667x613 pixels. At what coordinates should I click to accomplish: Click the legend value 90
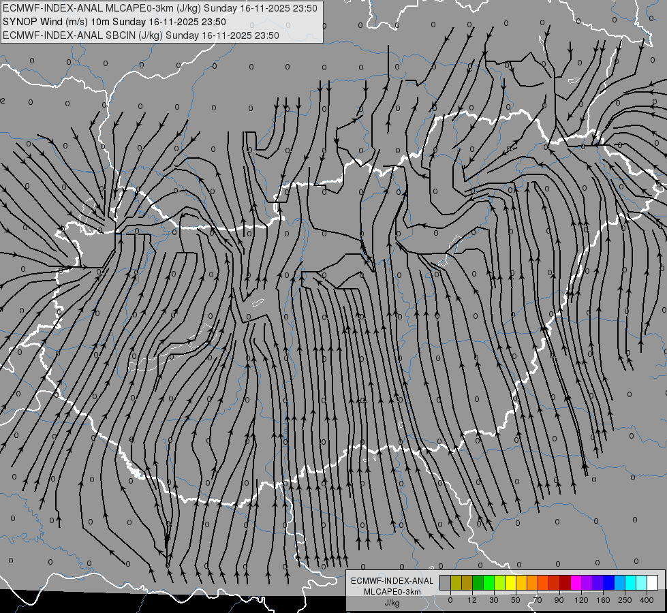[x=559, y=600]
